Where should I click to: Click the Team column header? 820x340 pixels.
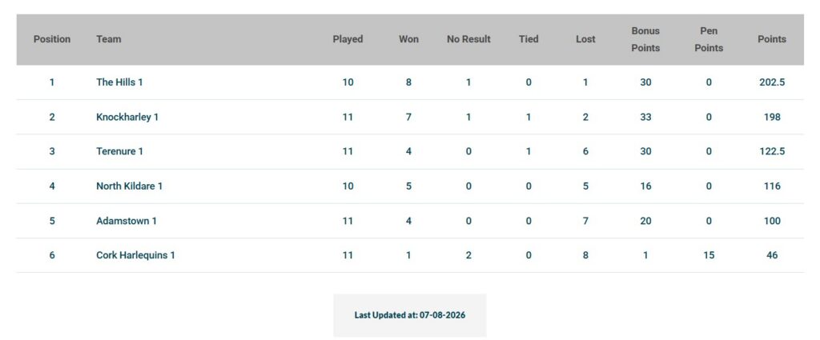108,39
